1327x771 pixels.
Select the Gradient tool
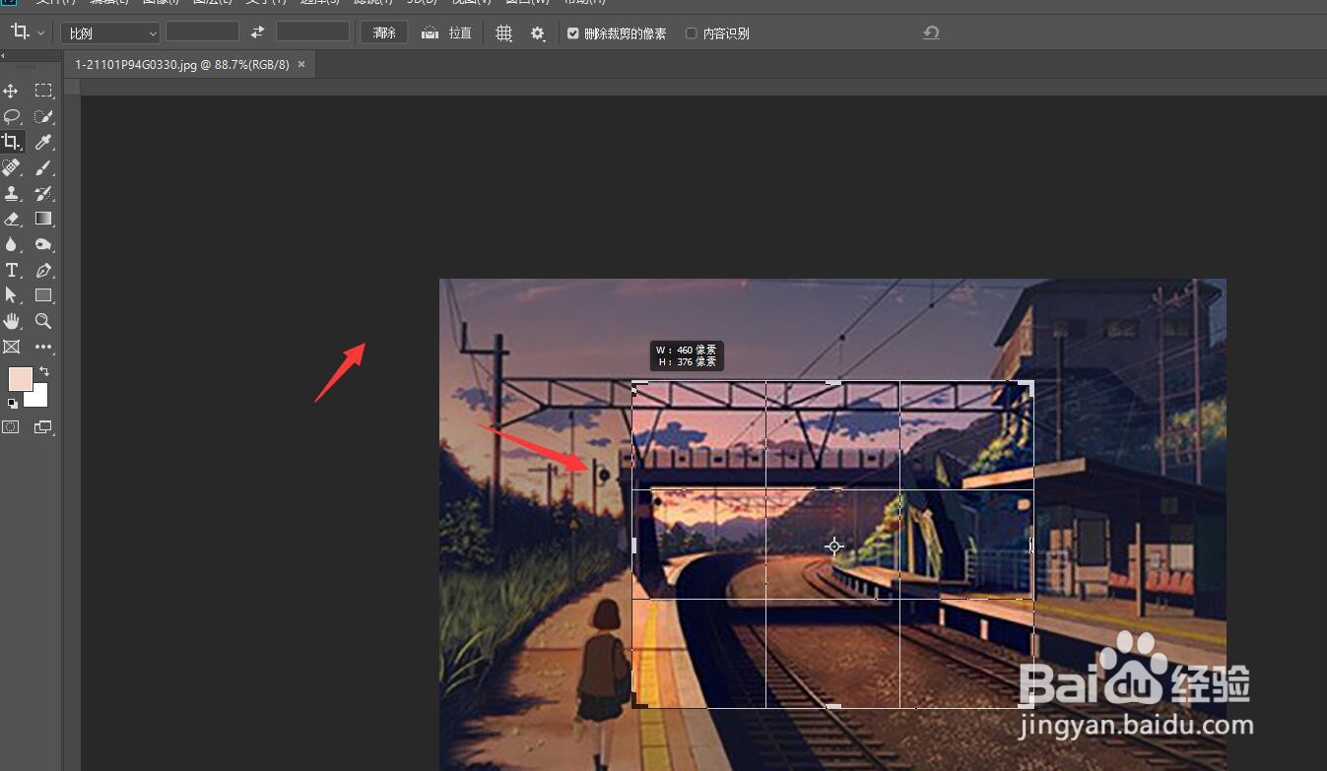[x=43, y=219]
